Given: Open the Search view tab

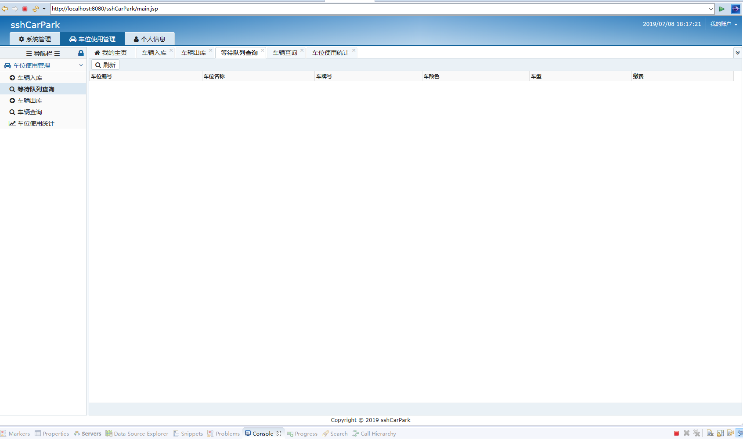Looking at the screenshot, I should click(335, 434).
